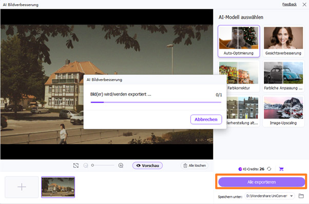Select the Farbliche Anpassung AI model

283,76
